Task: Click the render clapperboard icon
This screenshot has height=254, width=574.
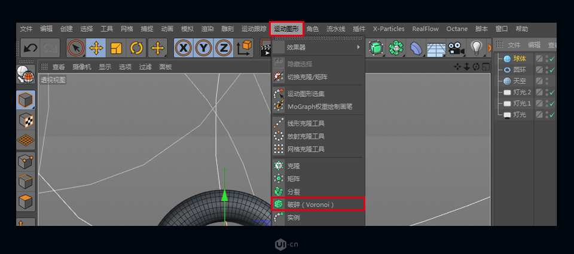Action: tap(265, 48)
